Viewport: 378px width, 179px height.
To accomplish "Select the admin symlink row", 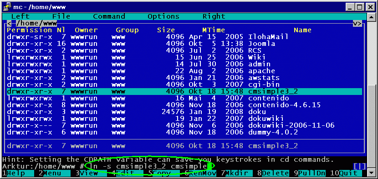I will tap(184, 64).
